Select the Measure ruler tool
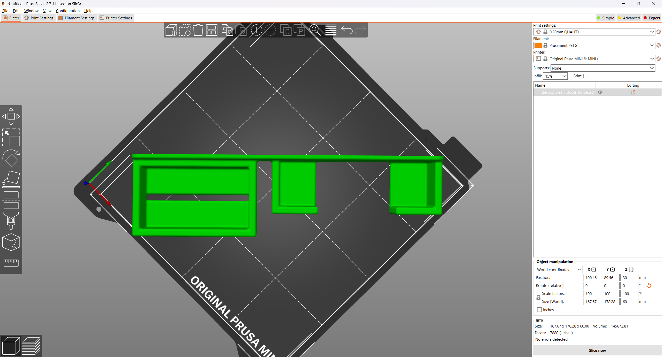The width and height of the screenshot is (662, 357). click(11, 263)
